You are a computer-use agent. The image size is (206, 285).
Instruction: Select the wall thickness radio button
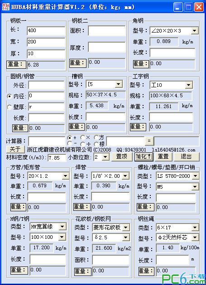pos(9,107)
